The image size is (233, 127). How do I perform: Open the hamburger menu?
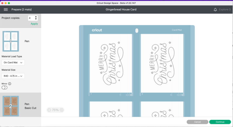[x=6, y=10]
